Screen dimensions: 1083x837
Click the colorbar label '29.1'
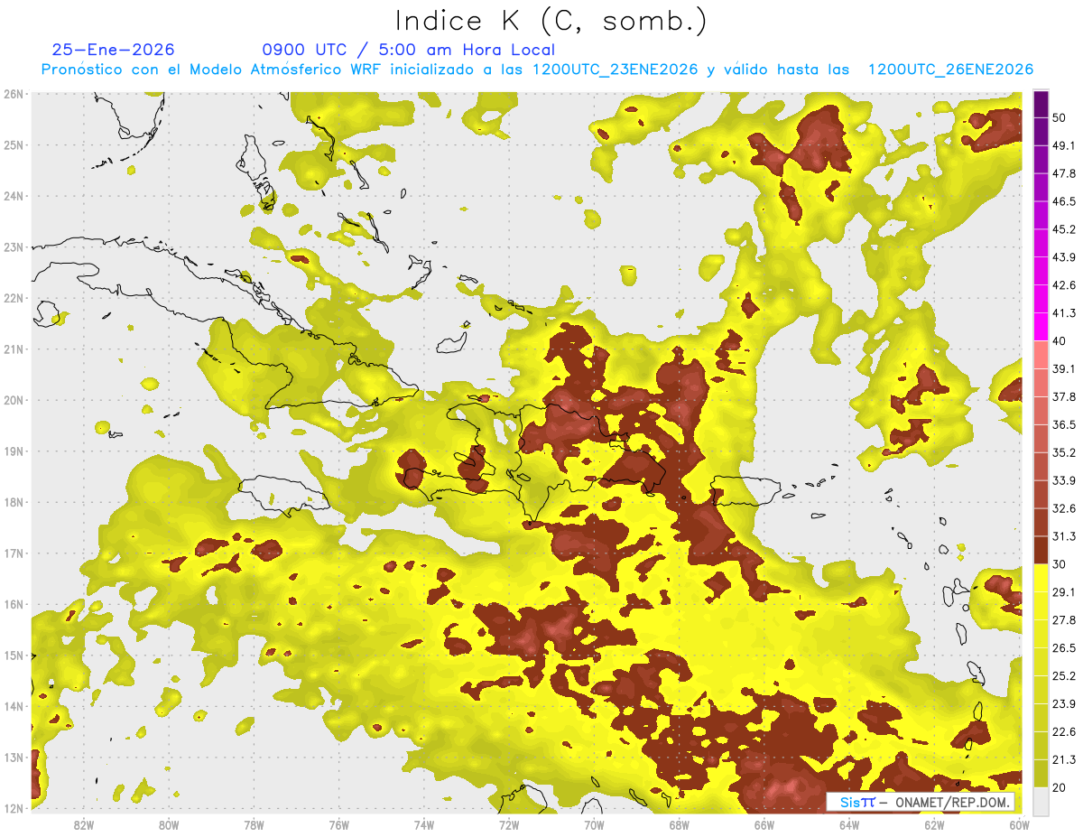pos(1065,591)
